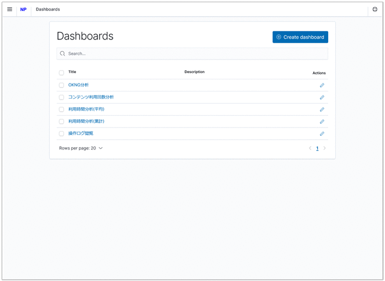Check the OKNG分析 row checkbox
Screen dimensions: 385x281
(x=61, y=85)
